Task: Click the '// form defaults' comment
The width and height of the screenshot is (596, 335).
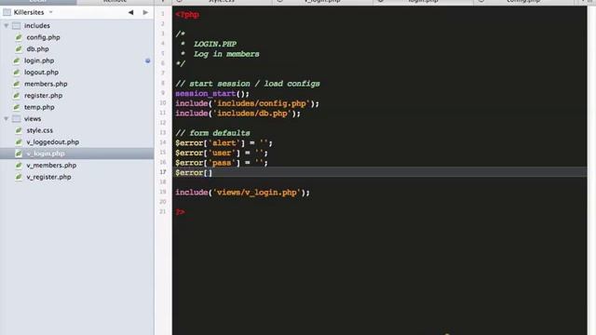Action: 212,133
